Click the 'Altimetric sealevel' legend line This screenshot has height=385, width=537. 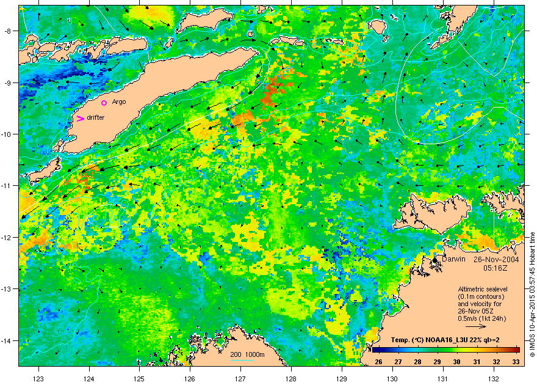click(483, 289)
